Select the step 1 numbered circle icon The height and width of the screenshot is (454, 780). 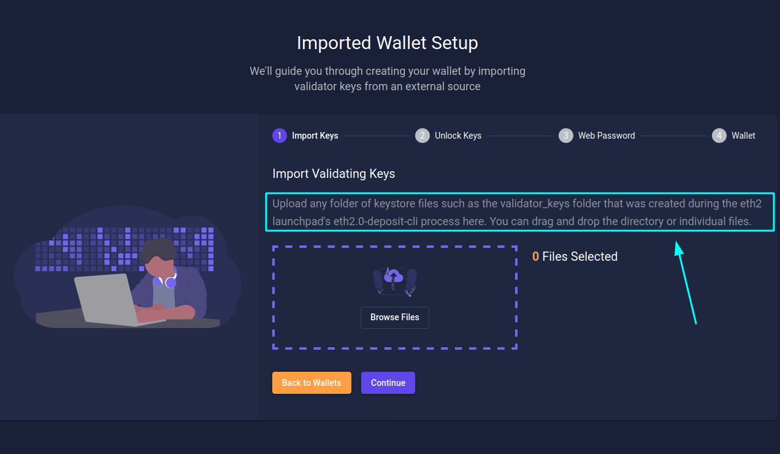[x=279, y=136]
